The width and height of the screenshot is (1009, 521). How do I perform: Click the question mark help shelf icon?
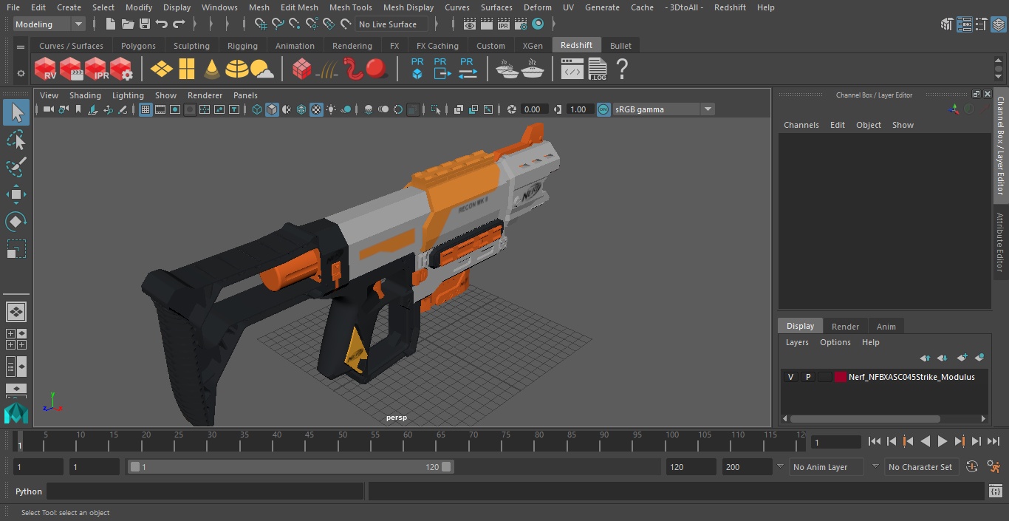[x=622, y=69]
